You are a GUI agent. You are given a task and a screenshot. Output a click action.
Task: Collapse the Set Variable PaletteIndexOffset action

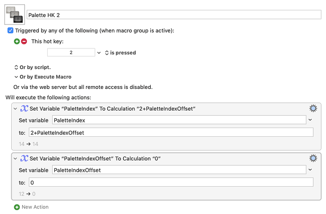15,159
